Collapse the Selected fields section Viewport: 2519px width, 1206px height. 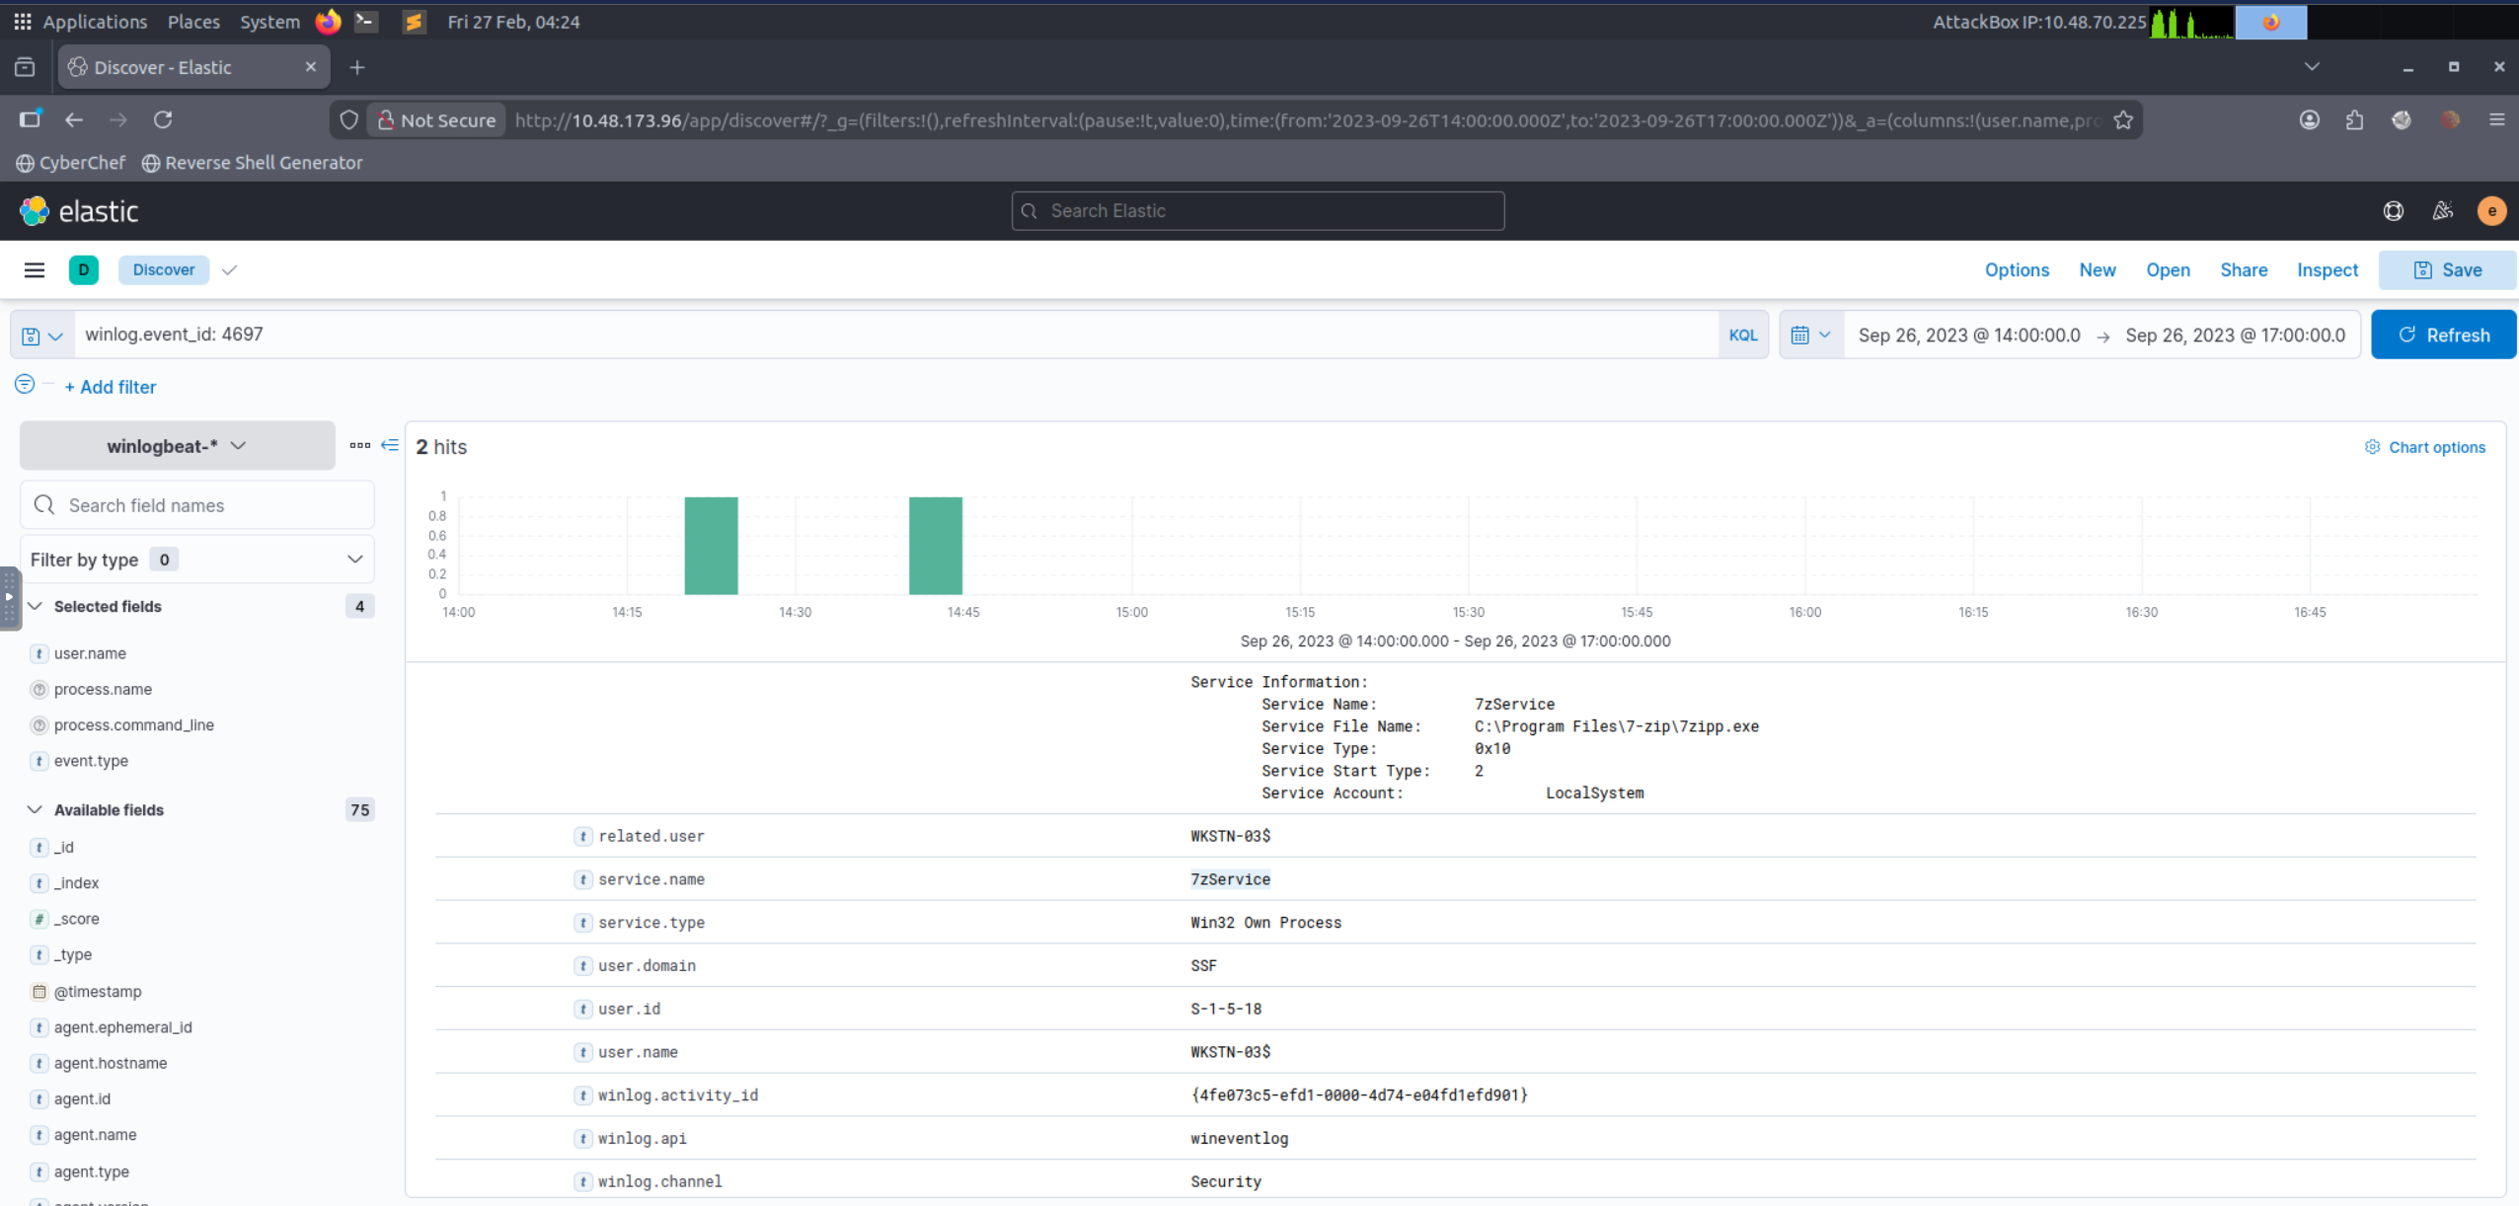[x=36, y=606]
